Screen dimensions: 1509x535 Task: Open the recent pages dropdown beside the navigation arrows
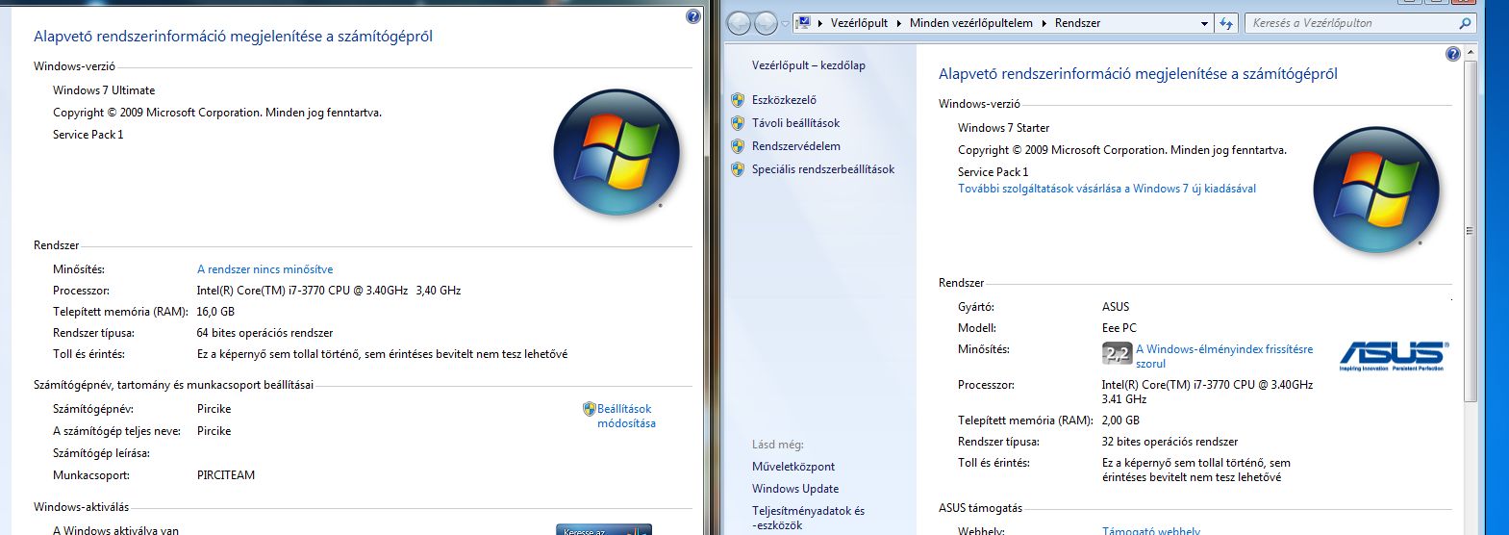(x=785, y=24)
